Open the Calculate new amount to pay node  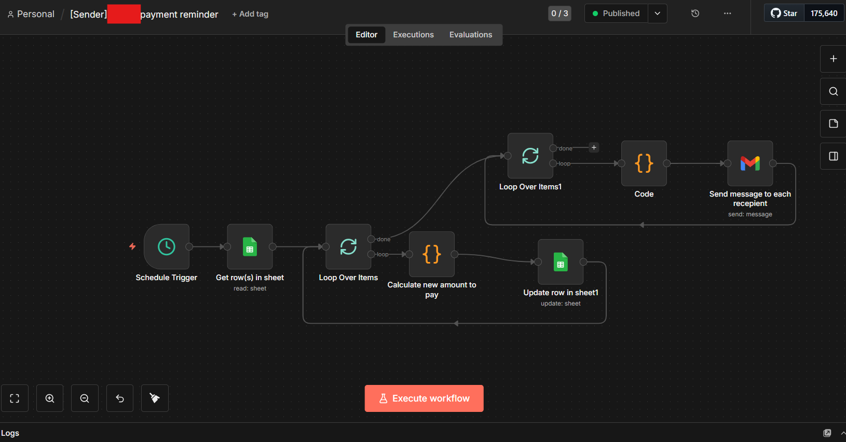pos(431,254)
